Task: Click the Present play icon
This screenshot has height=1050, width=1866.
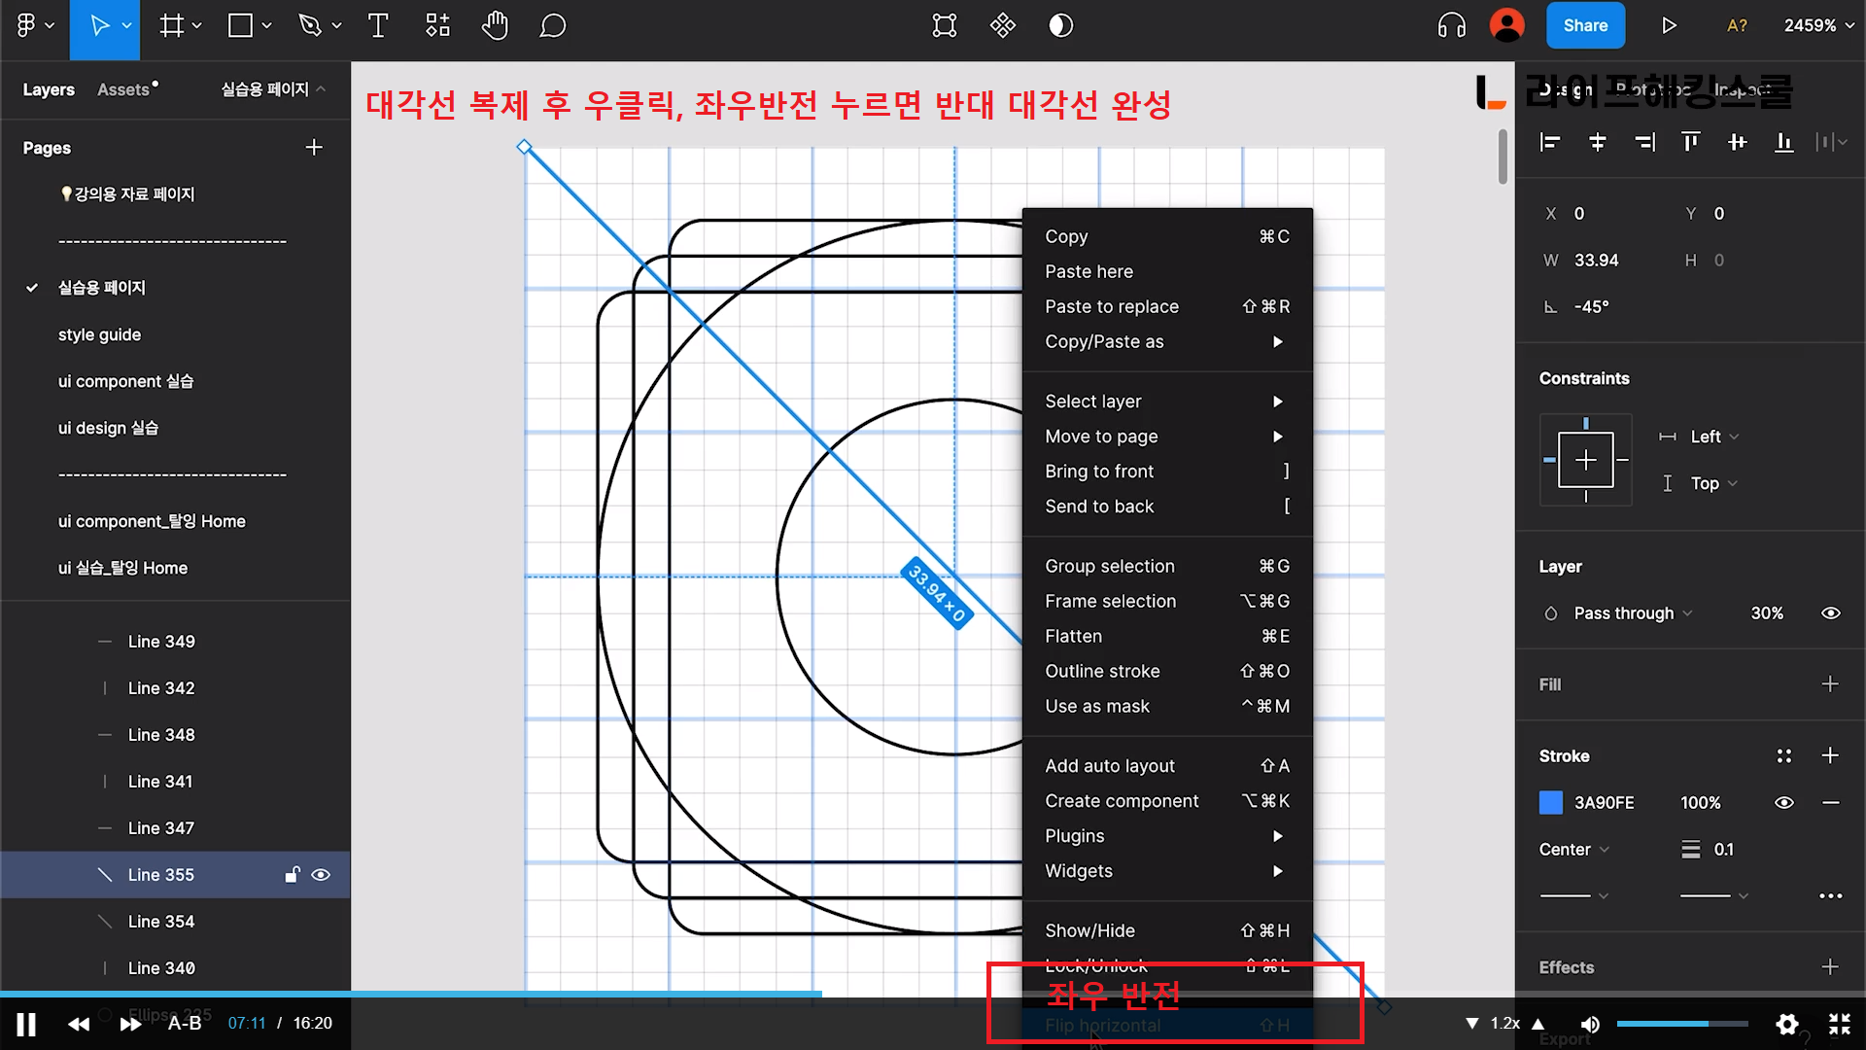Action: (1669, 26)
